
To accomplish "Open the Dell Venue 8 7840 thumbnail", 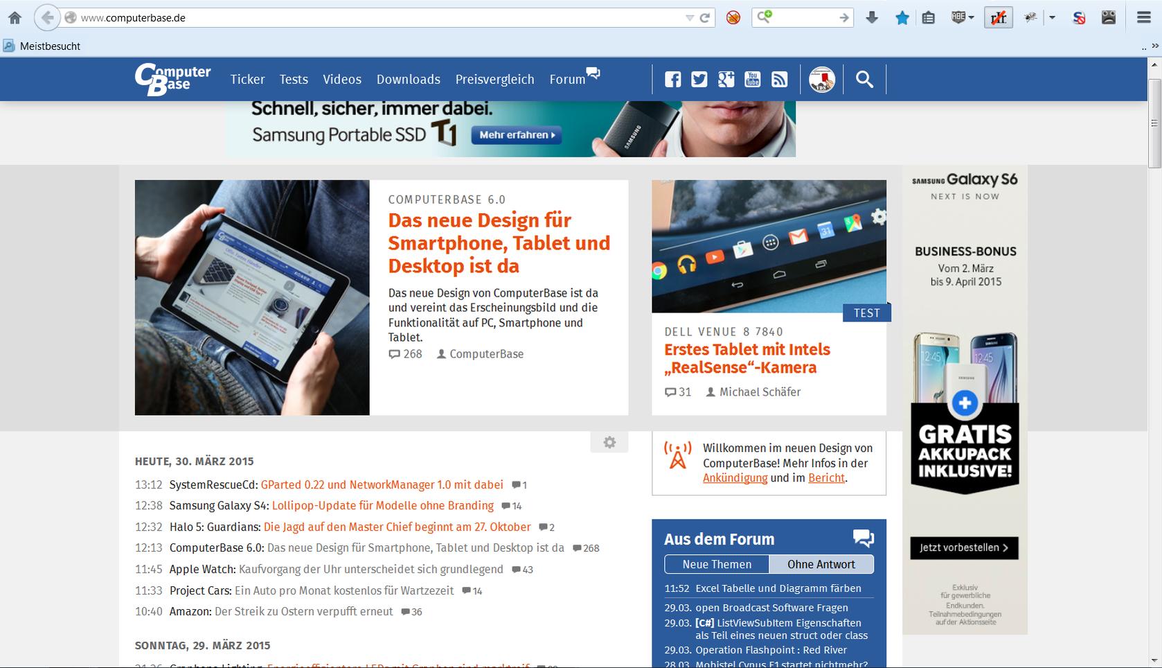I will (x=769, y=247).
